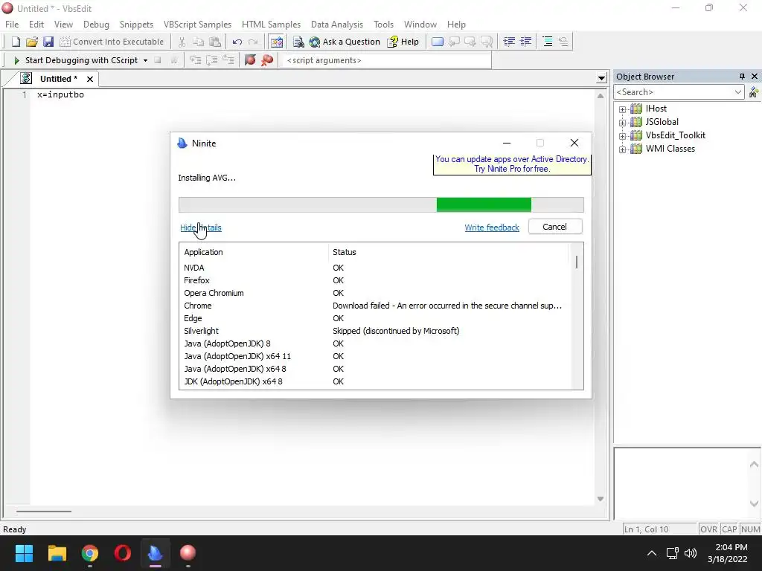Cancel the Ninite installation
The image size is (762, 571).
click(555, 227)
